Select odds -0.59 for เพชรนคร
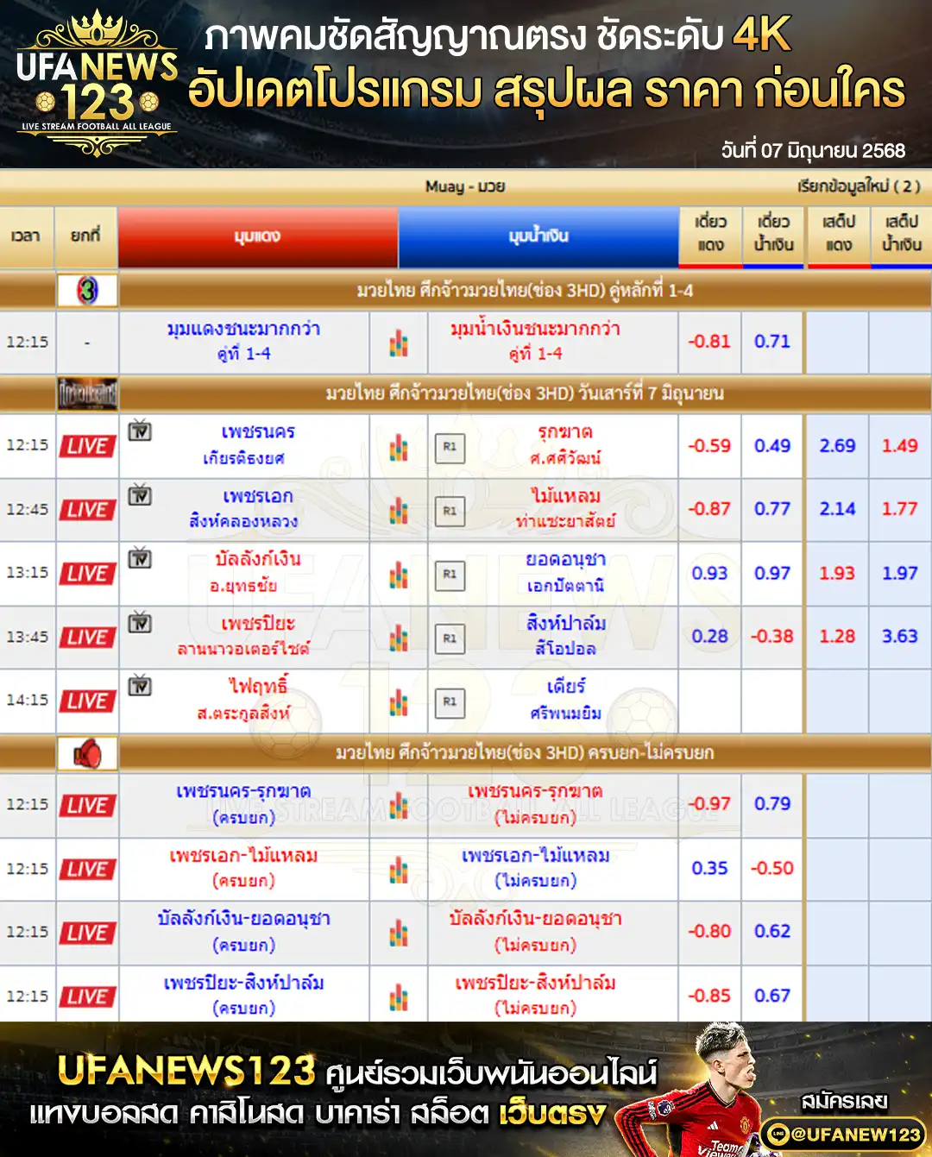The image size is (932, 1157). (x=709, y=446)
